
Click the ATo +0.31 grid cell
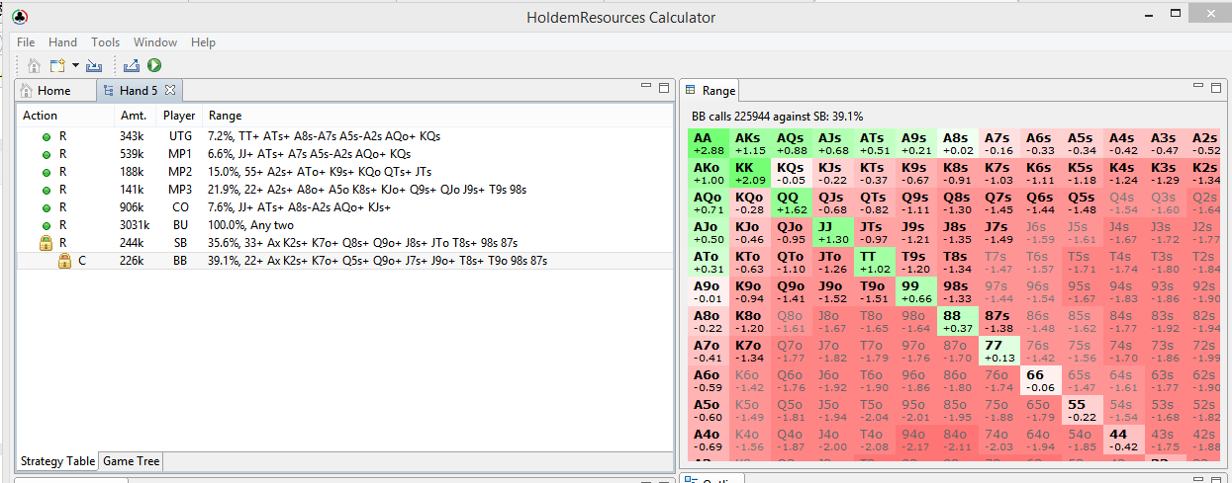(708, 262)
